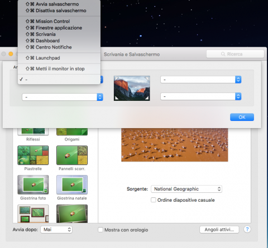268x248 pixels.
Task: Choose Disattiva salvaschermo option
Action: (59, 11)
